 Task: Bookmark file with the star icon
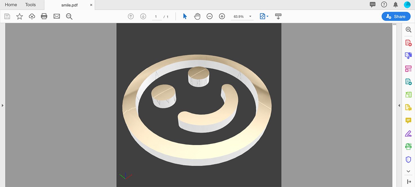19,16
